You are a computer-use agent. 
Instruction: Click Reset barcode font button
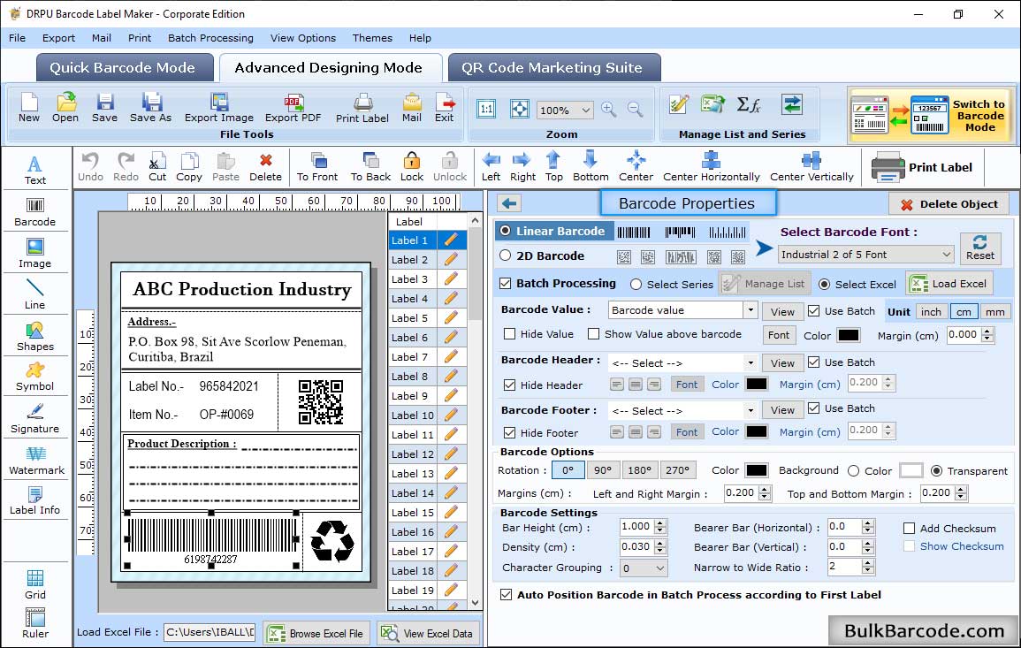coord(980,248)
